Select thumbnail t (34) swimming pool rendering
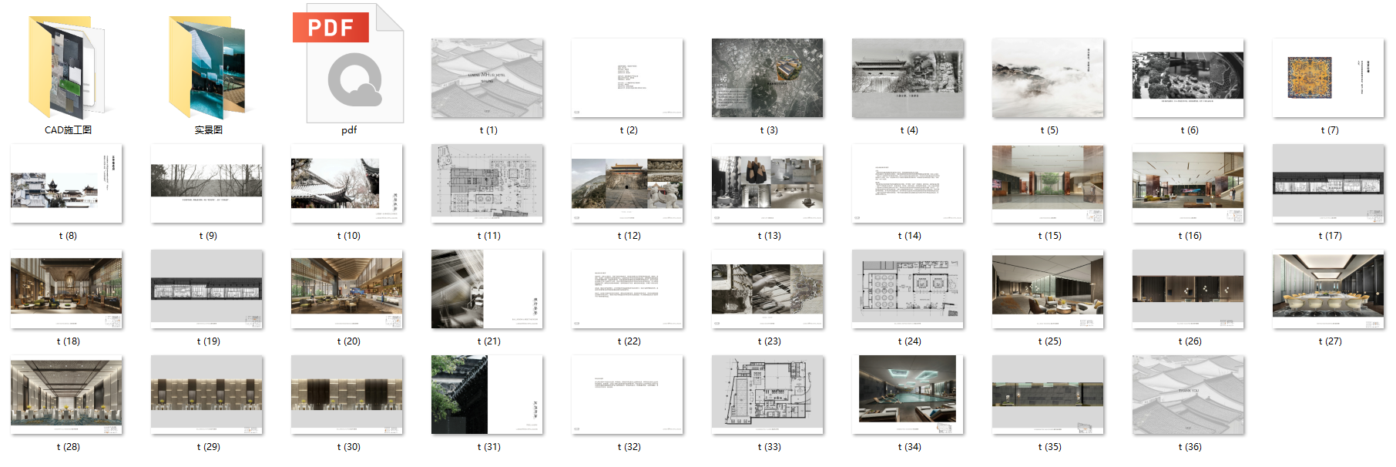The height and width of the screenshot is (467, 1396). (908, 395)
